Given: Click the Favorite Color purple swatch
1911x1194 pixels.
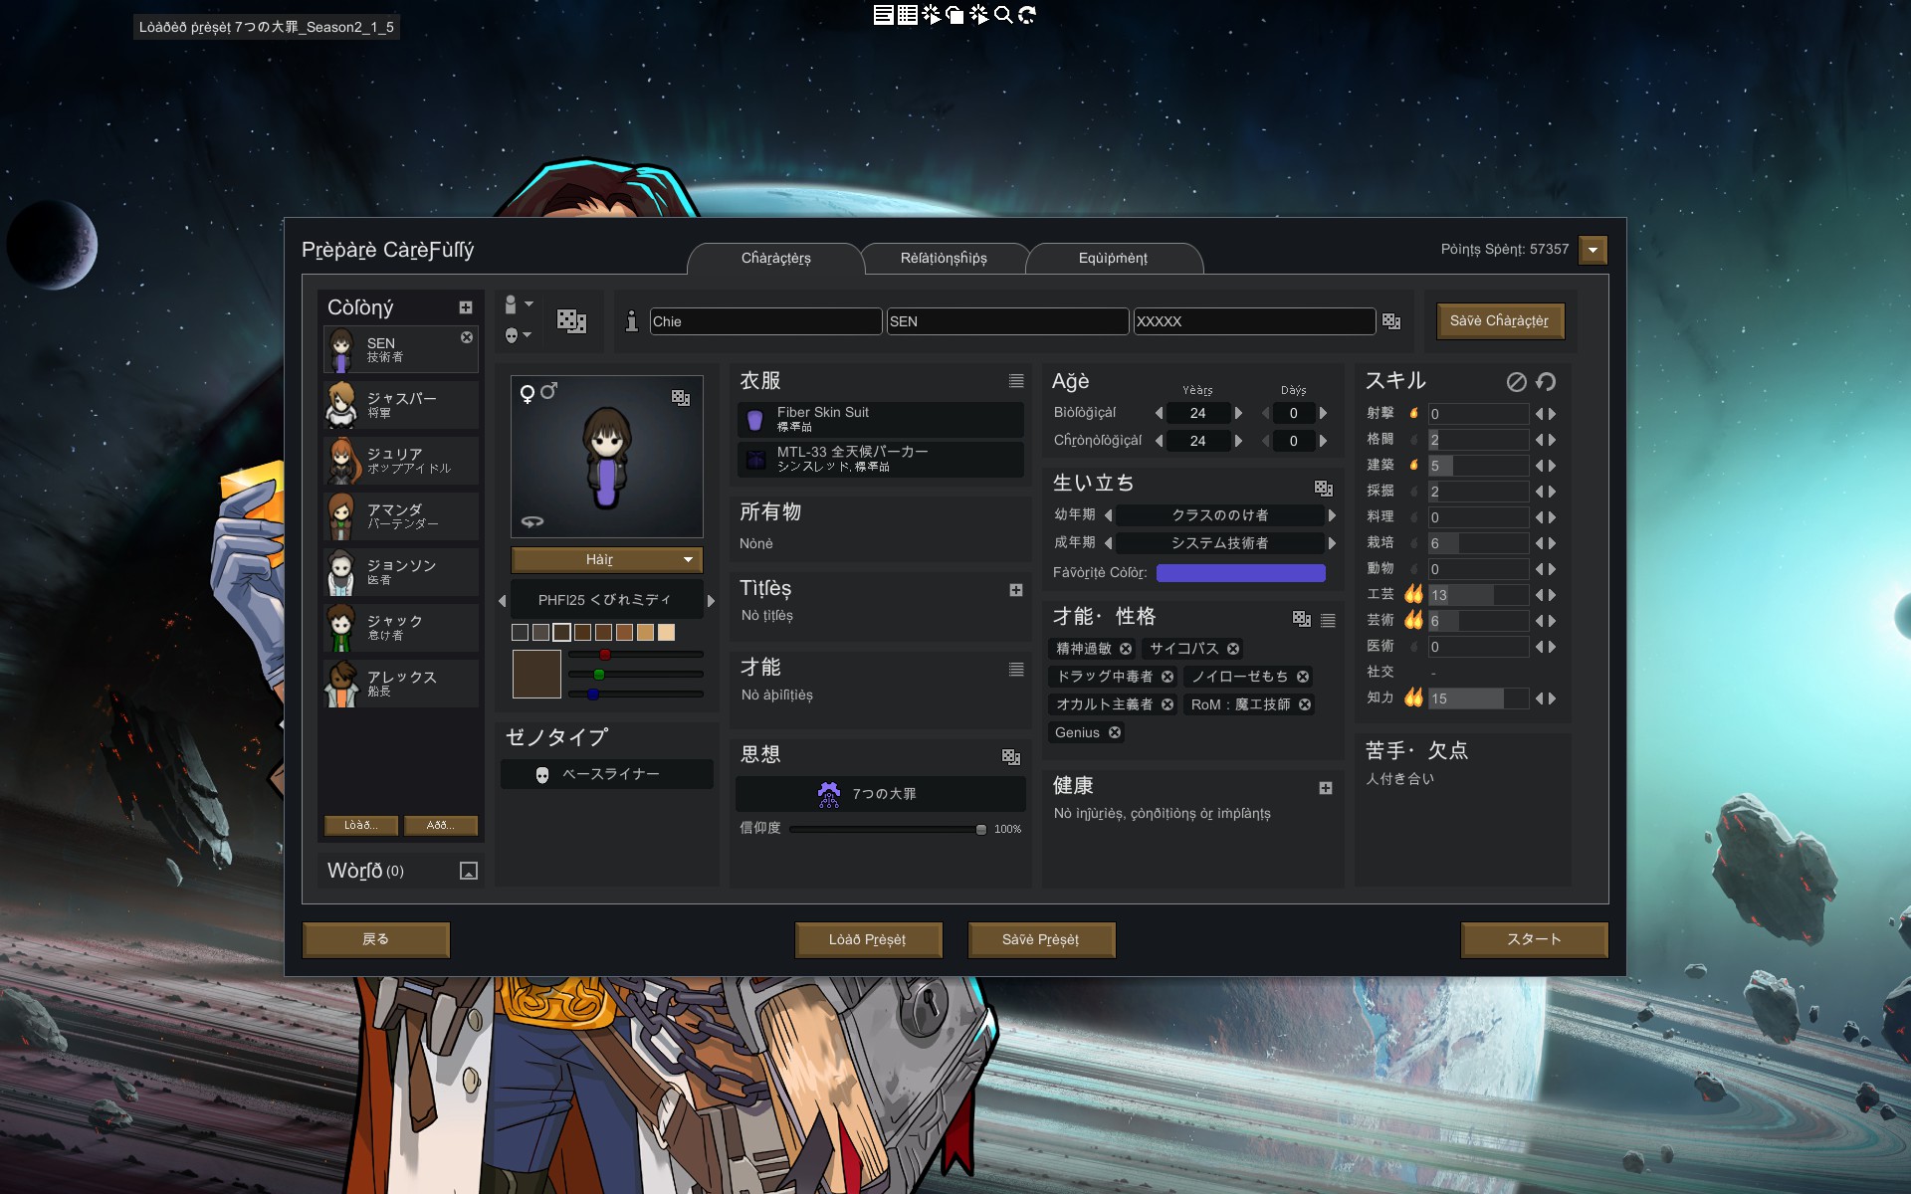Looking at the screenshot, I should (1240, 572).
